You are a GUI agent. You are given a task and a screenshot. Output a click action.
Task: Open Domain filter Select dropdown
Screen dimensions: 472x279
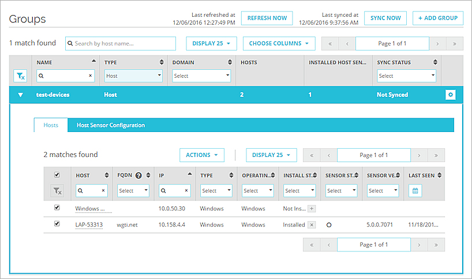(x=202, y=76)
